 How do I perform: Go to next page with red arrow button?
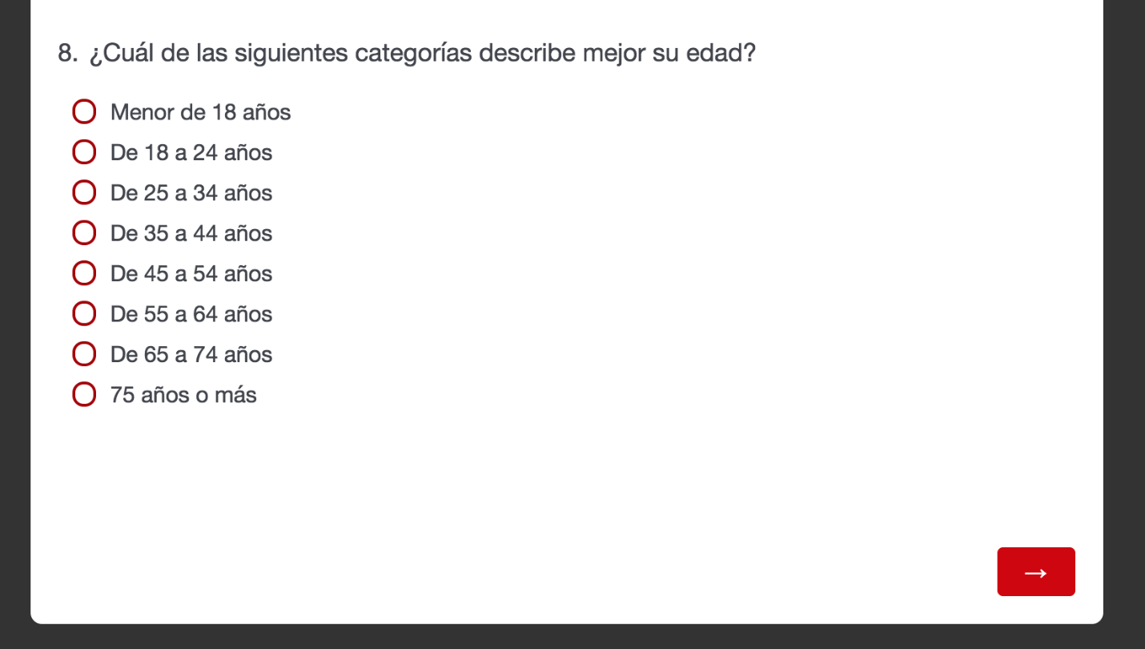coord(1035,572)
